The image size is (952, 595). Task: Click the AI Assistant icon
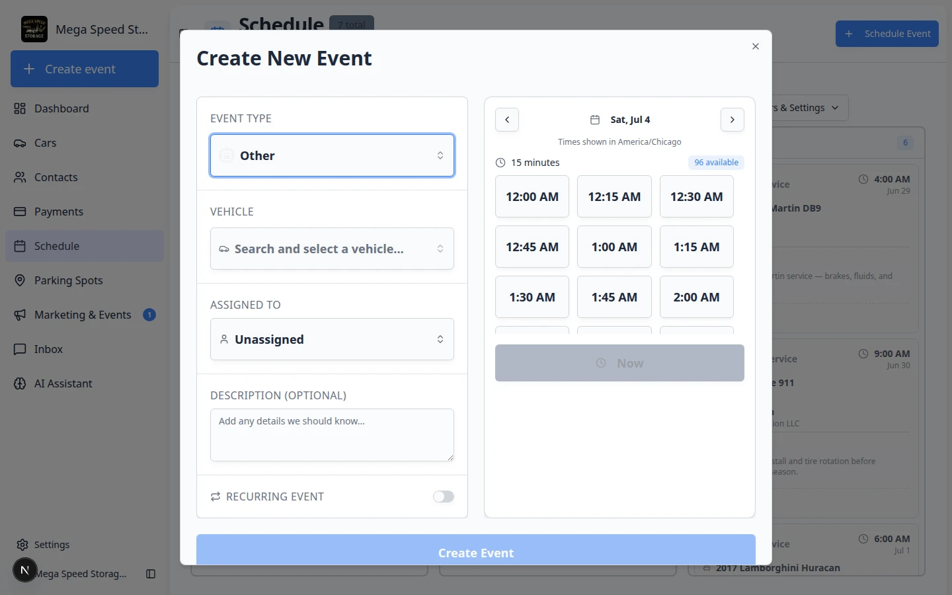click(20, 383)
